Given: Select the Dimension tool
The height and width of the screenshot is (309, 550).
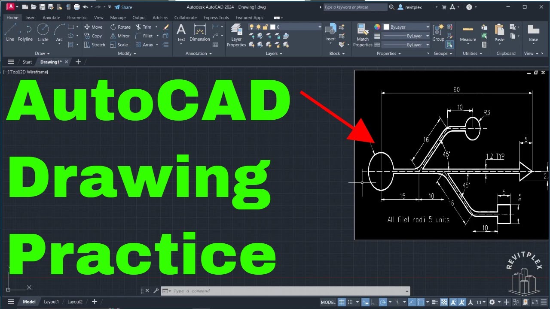Looking at the screenshot, I should (200, 33).
